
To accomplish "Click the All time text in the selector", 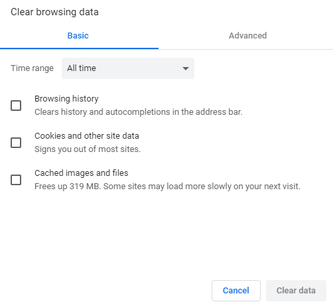I will pos(82,68).
